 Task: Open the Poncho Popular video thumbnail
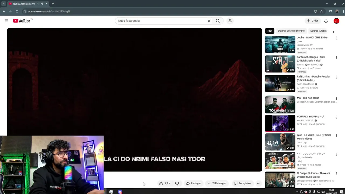click(x=280, y=84)
